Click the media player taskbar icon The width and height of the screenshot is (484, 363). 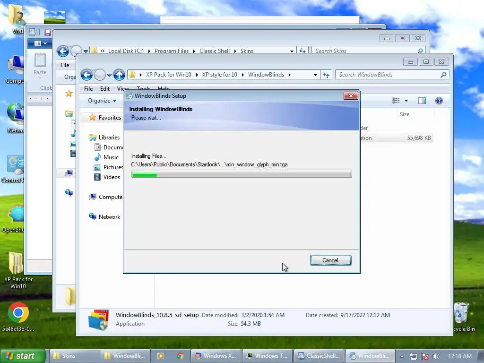[x=161, y=356]
